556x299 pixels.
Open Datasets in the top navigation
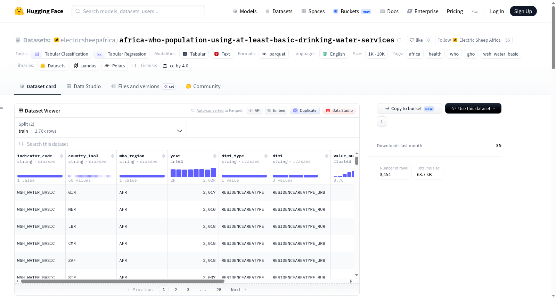(x=279, y=11)
